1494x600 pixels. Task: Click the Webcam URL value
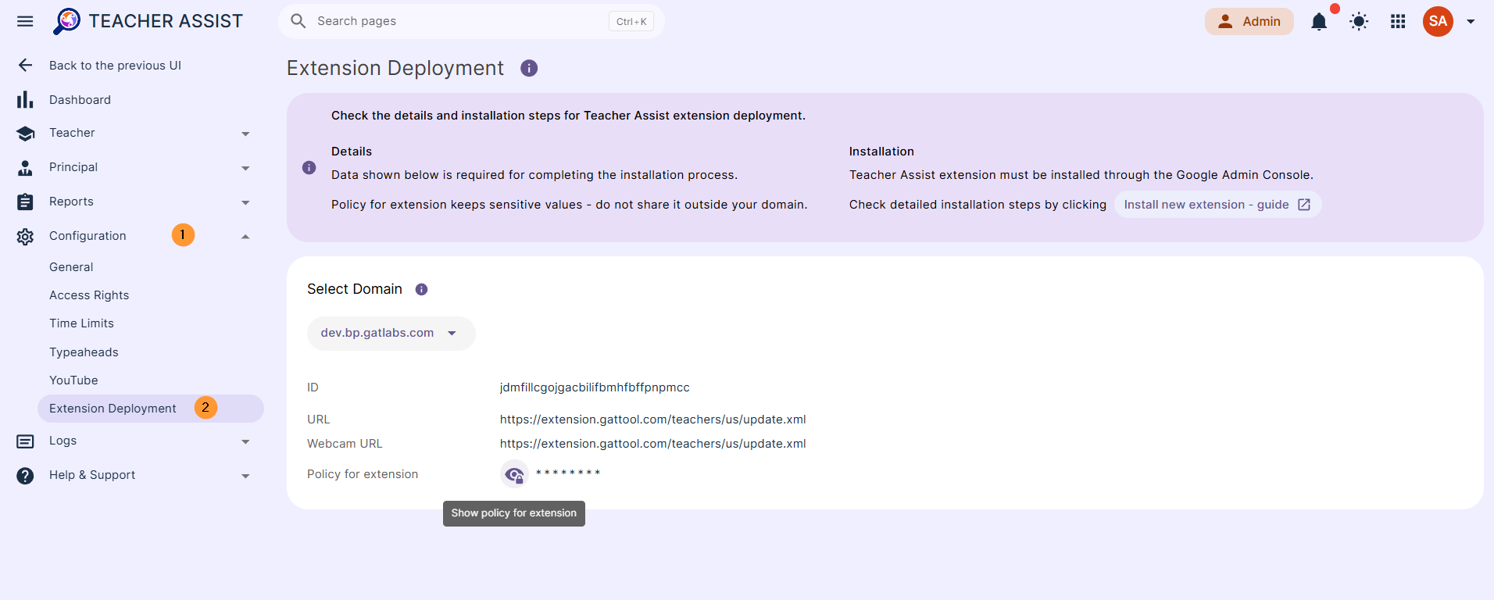coord(653,444)
